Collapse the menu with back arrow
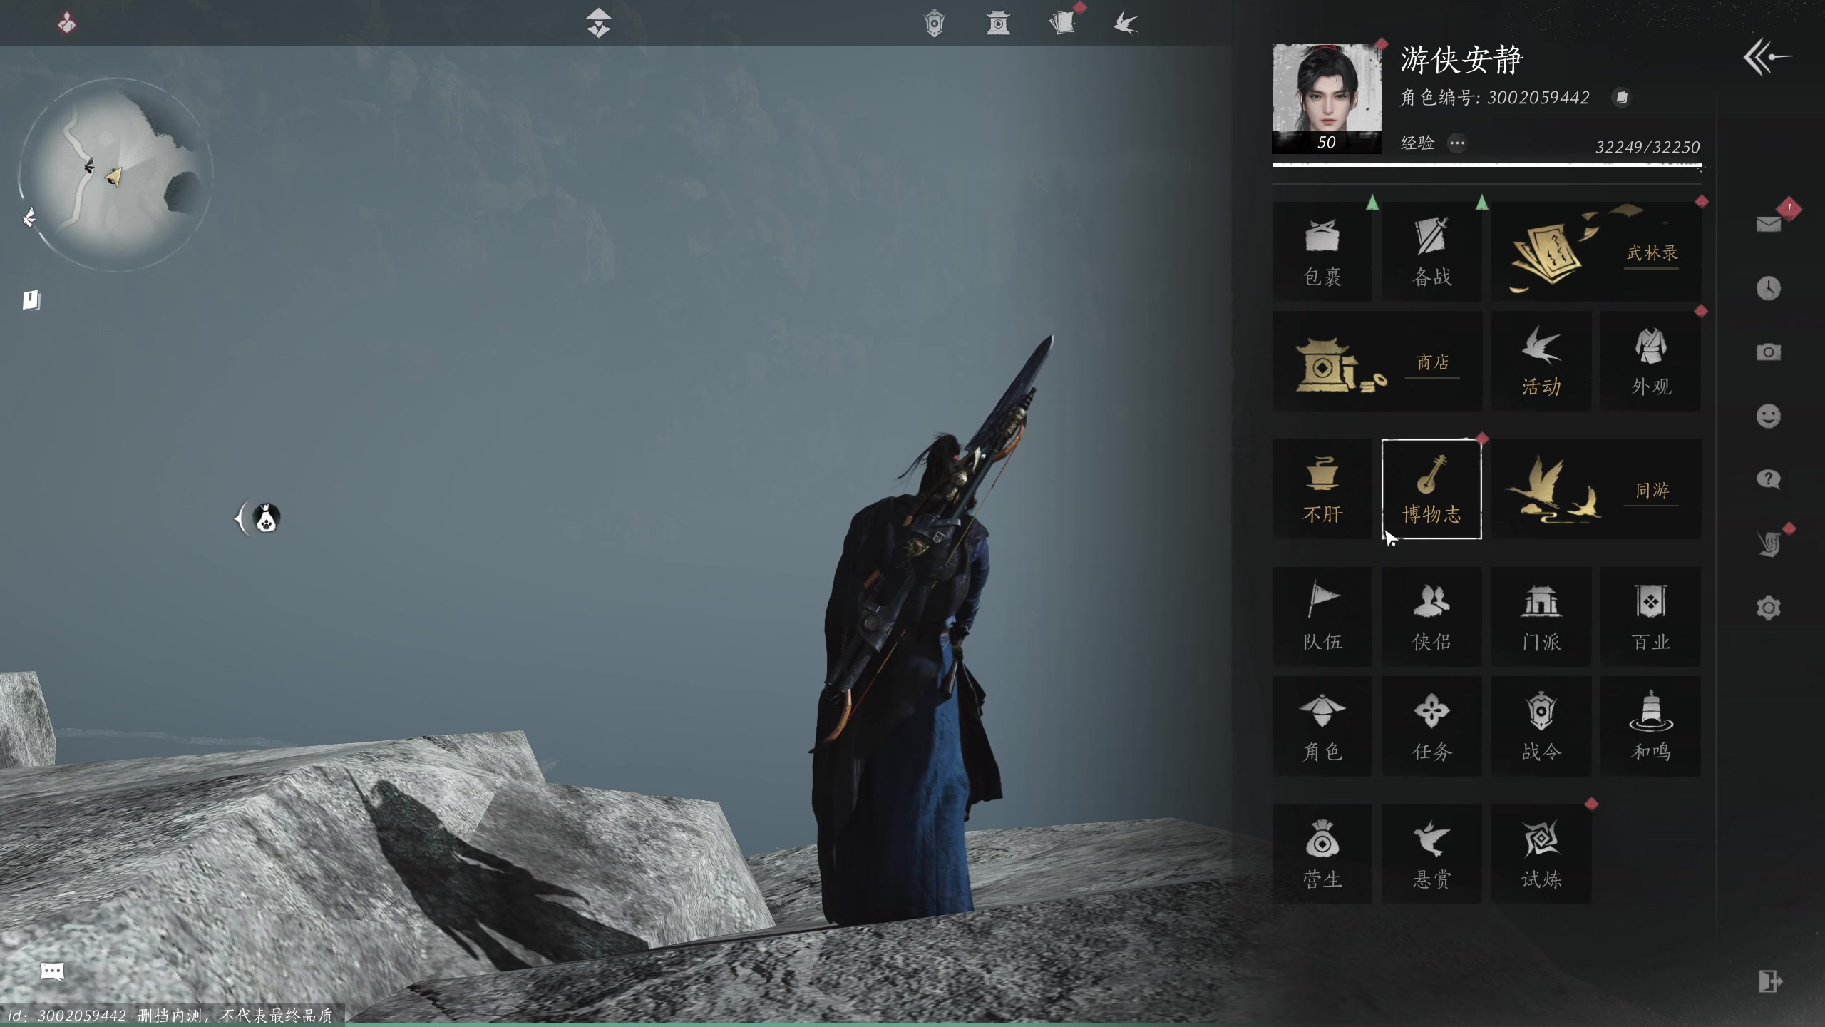Image resolution: width=1825 pixels, height=1027 pixels. (x=1767, y=57)
